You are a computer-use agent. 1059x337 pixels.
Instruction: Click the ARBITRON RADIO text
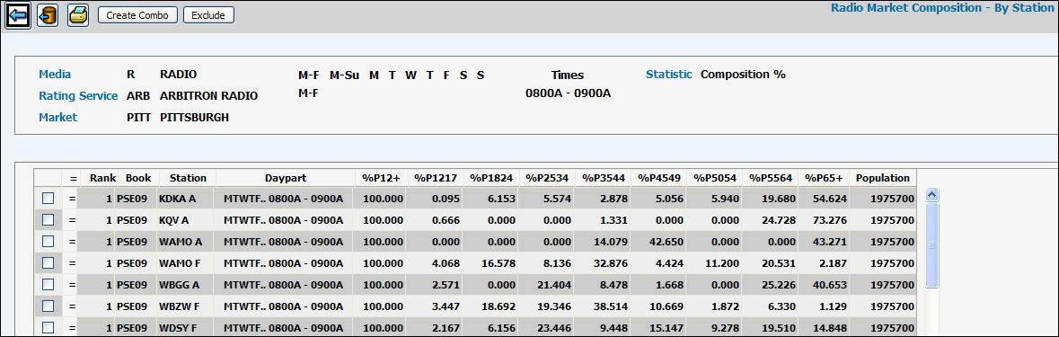(208, 96)
